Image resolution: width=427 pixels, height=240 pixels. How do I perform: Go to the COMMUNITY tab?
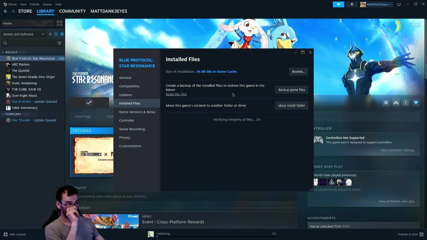coord(72,11)
